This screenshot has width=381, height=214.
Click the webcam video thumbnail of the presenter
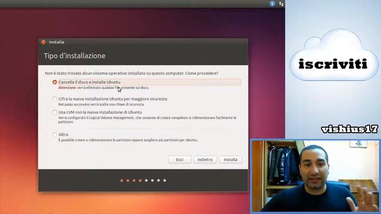pyautogui.click(x=315, y=176)
